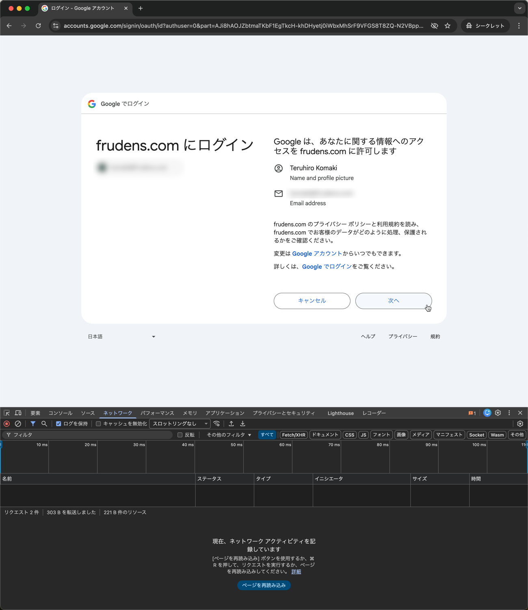The width and height of the screenshot is (528, 610).
Task: Click the ページを再読み込み button
Action: (x=264, y=585)
